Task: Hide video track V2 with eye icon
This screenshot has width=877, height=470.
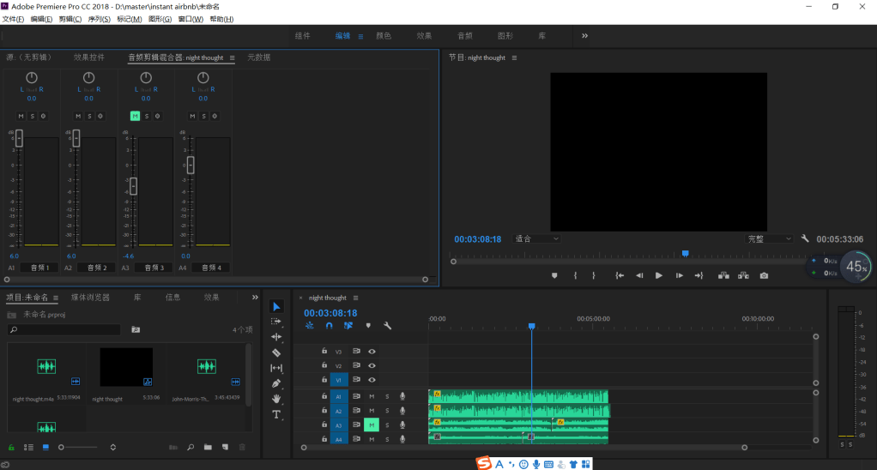Action: 372,365
